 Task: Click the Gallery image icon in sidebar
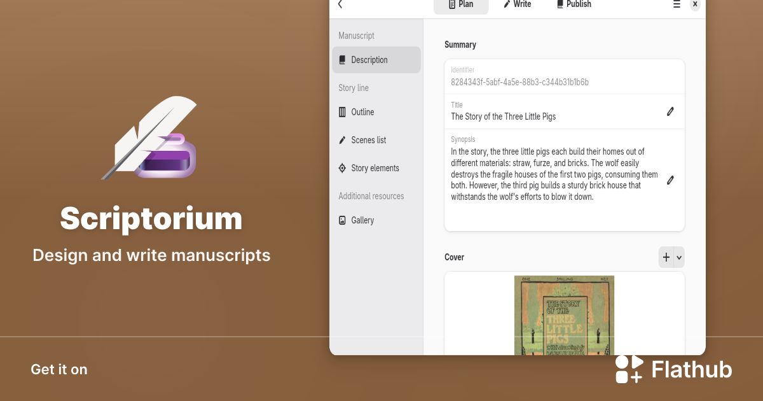point(343,220)
